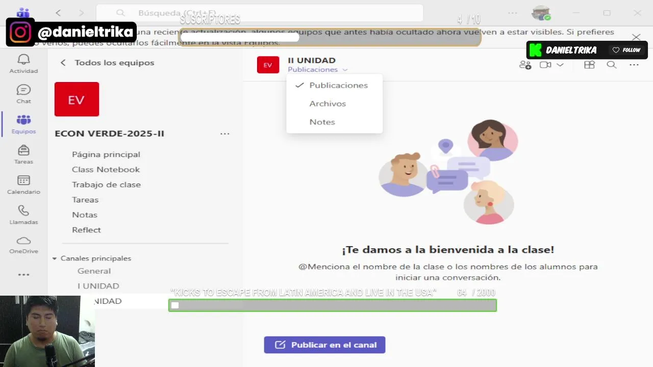This screenshot has height=367, width=653.
Task: Focus the Búsqueda search box
Action: pyautogui.click(x=260, y=13)
